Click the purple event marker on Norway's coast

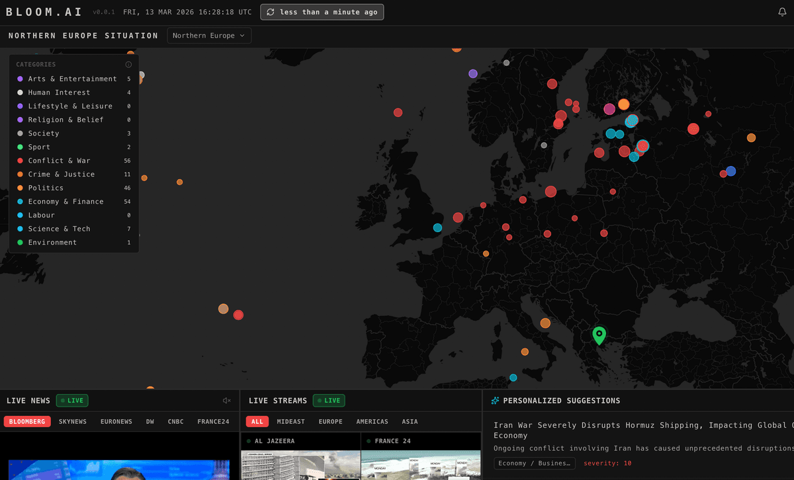point(474,73)
